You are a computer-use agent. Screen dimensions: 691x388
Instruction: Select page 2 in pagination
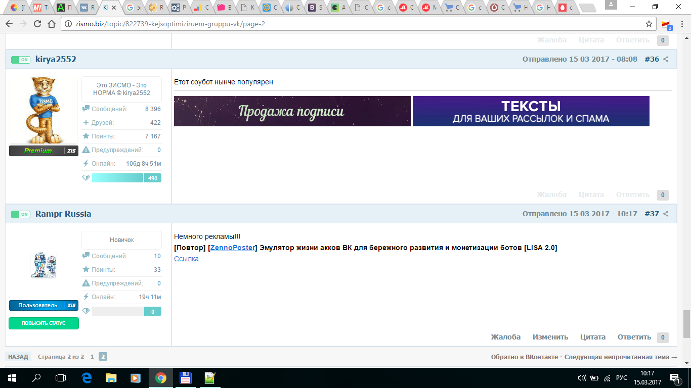click(x=103, y=357)
